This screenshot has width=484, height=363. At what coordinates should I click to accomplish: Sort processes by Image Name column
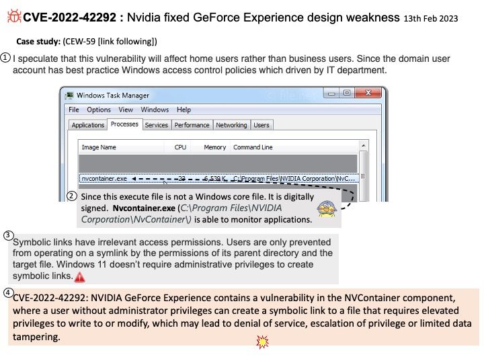(x=99, y=147)
